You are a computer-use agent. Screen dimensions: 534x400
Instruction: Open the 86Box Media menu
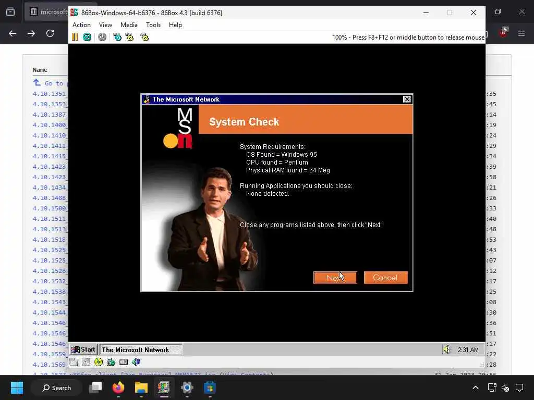pos(129,25)
